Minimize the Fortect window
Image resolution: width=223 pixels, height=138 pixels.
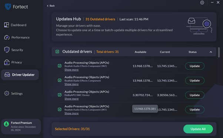pyautogui.click(x=212, y=3)
